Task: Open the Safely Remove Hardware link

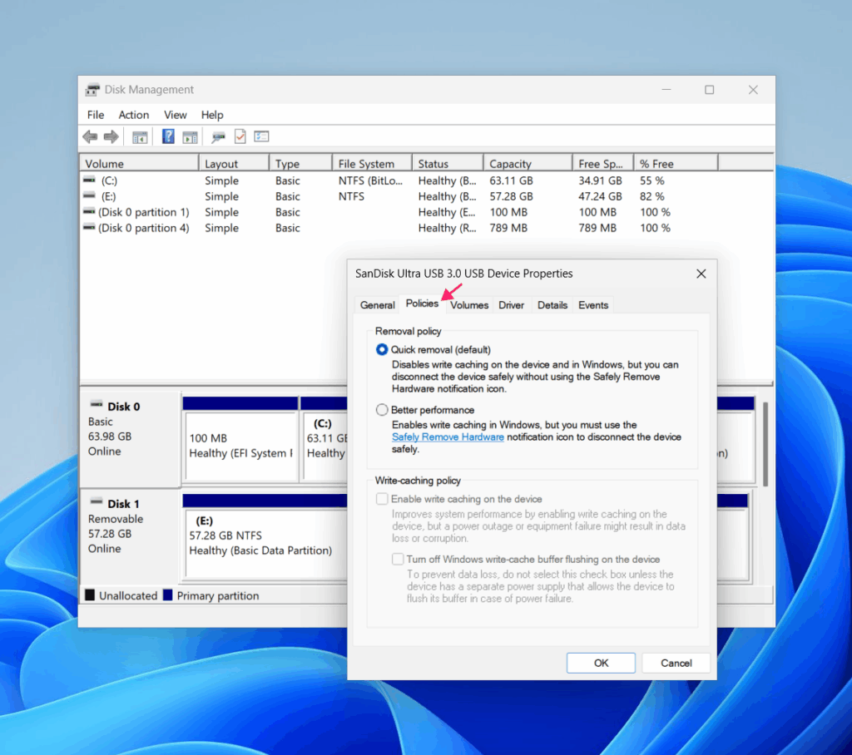Action: [448, 437]
